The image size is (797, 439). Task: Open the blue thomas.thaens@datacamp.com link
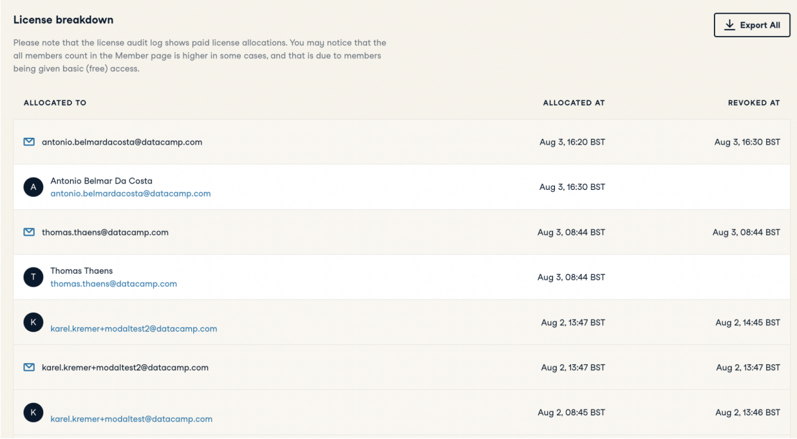click(114, 284)
